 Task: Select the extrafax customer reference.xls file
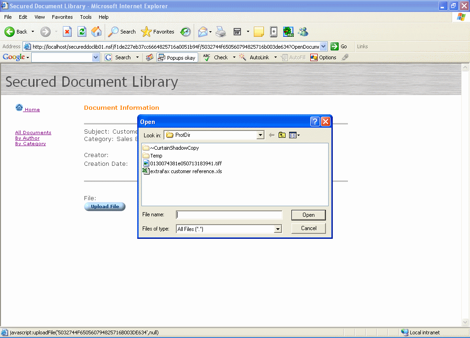coord(186,171)
